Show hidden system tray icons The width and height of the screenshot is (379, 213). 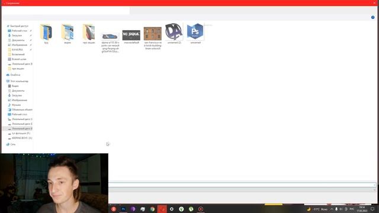[332, 209]
